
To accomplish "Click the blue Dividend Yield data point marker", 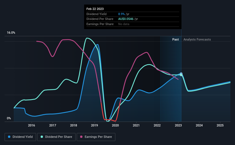I will (181, 74).
